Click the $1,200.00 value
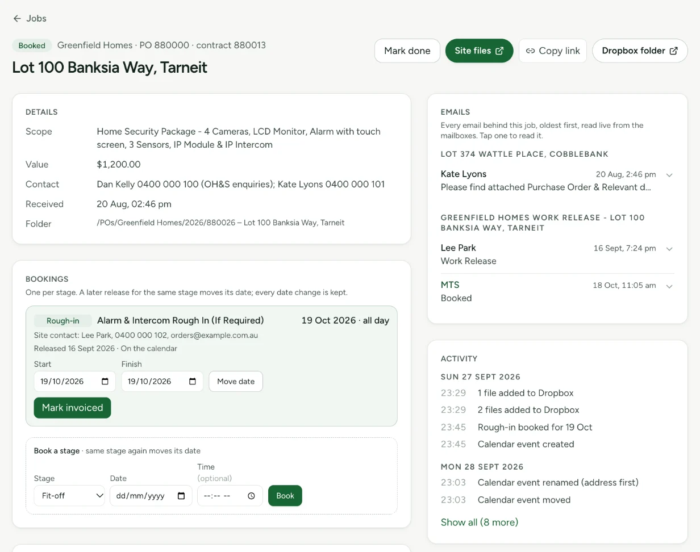 (119, 165)
